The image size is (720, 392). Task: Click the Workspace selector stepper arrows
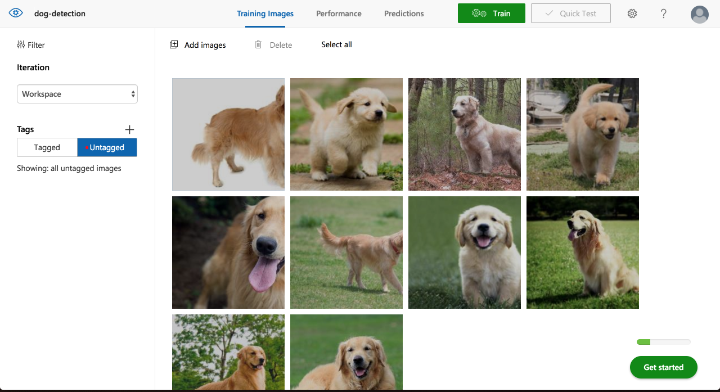(133, 94)
